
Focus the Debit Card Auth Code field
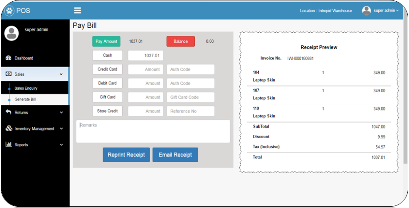pos(190,83)
